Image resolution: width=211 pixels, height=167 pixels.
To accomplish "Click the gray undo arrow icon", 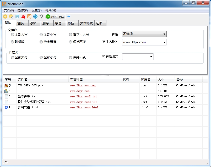I will pos(41,16).
